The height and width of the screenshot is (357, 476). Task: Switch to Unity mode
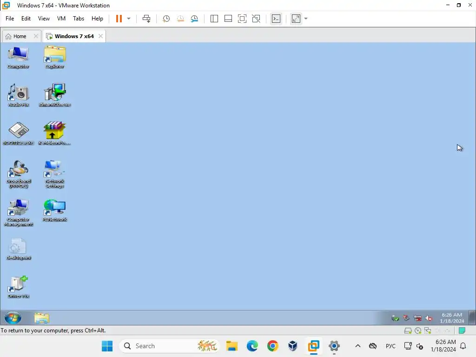tap(256, 19)
